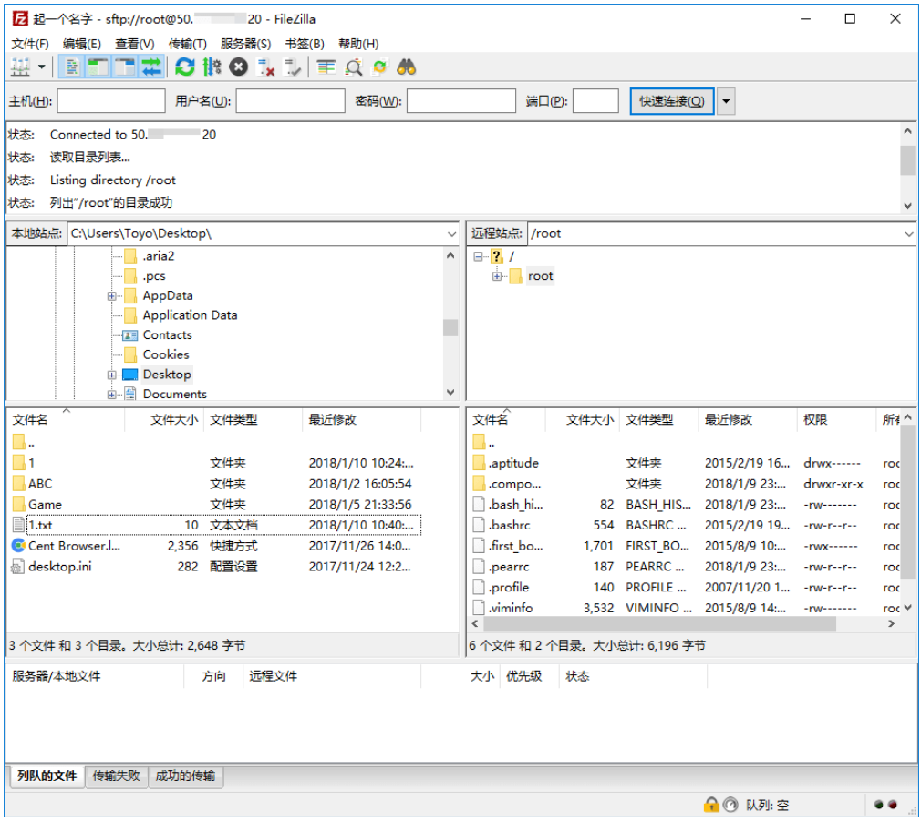Click the question mark icon at remote root
Screen dimensions: 921x822
(497, 257)
